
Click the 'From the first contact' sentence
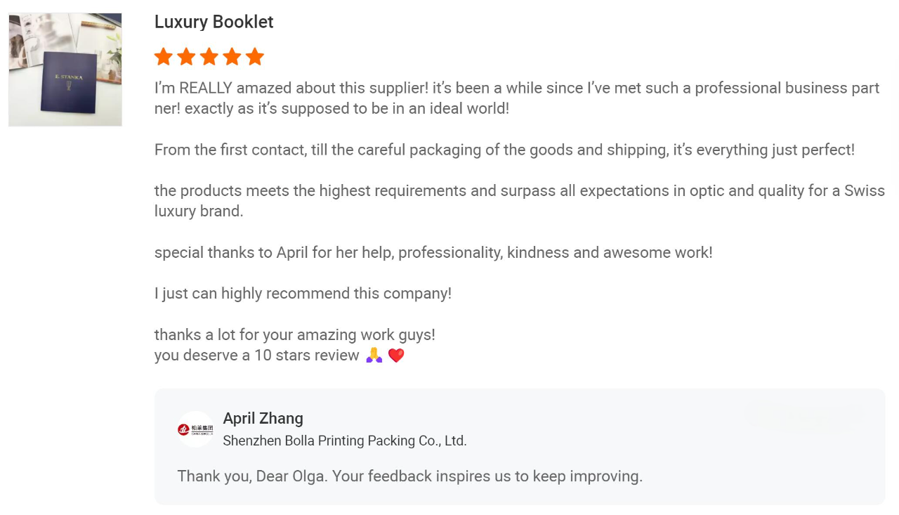[504, 150]
